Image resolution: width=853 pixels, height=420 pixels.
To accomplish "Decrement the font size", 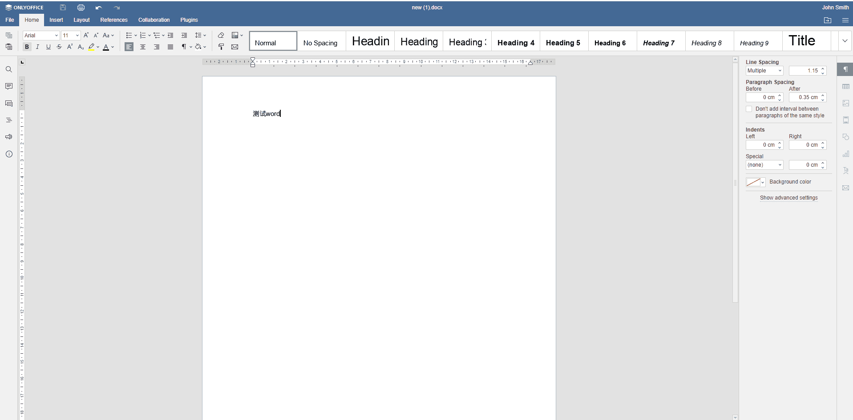I will pos(96,35).
